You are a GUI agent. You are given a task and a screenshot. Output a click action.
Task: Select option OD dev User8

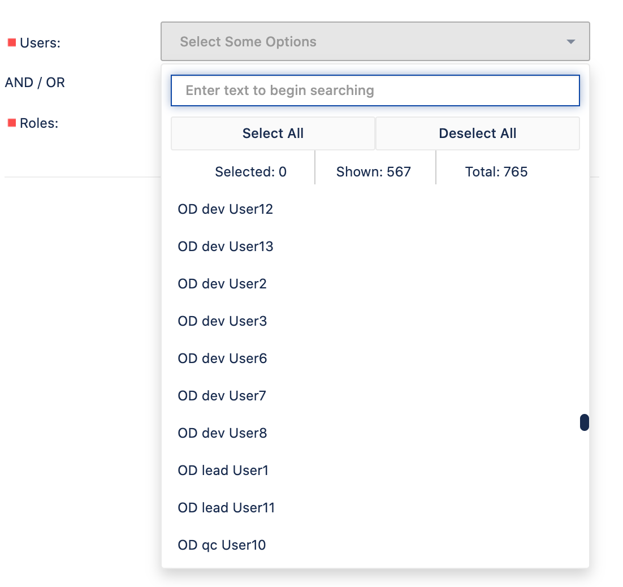375,433
